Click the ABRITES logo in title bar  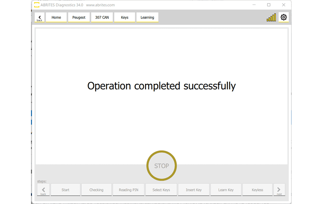pos(36,5)
